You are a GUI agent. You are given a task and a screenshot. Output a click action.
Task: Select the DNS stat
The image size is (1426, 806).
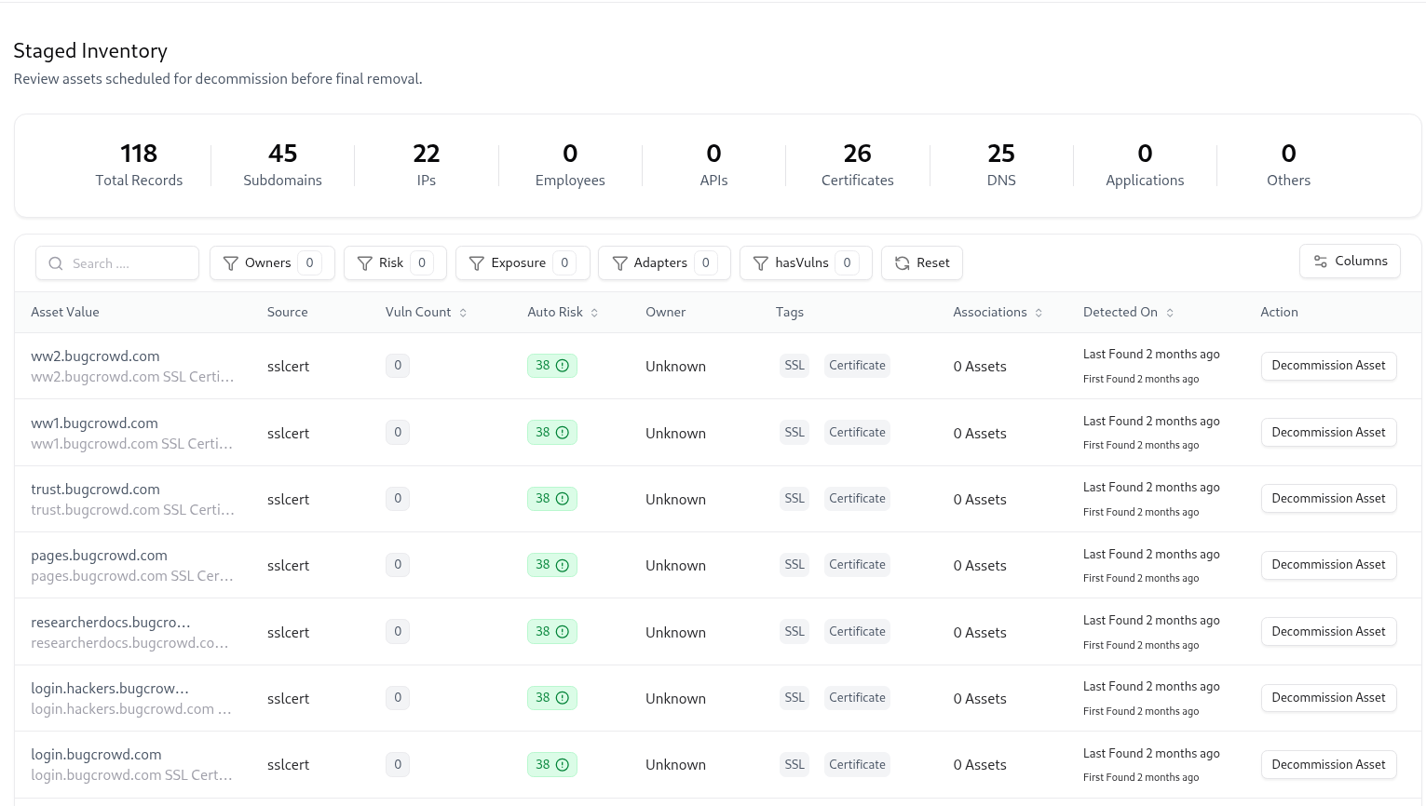(x=1001, y=166)
